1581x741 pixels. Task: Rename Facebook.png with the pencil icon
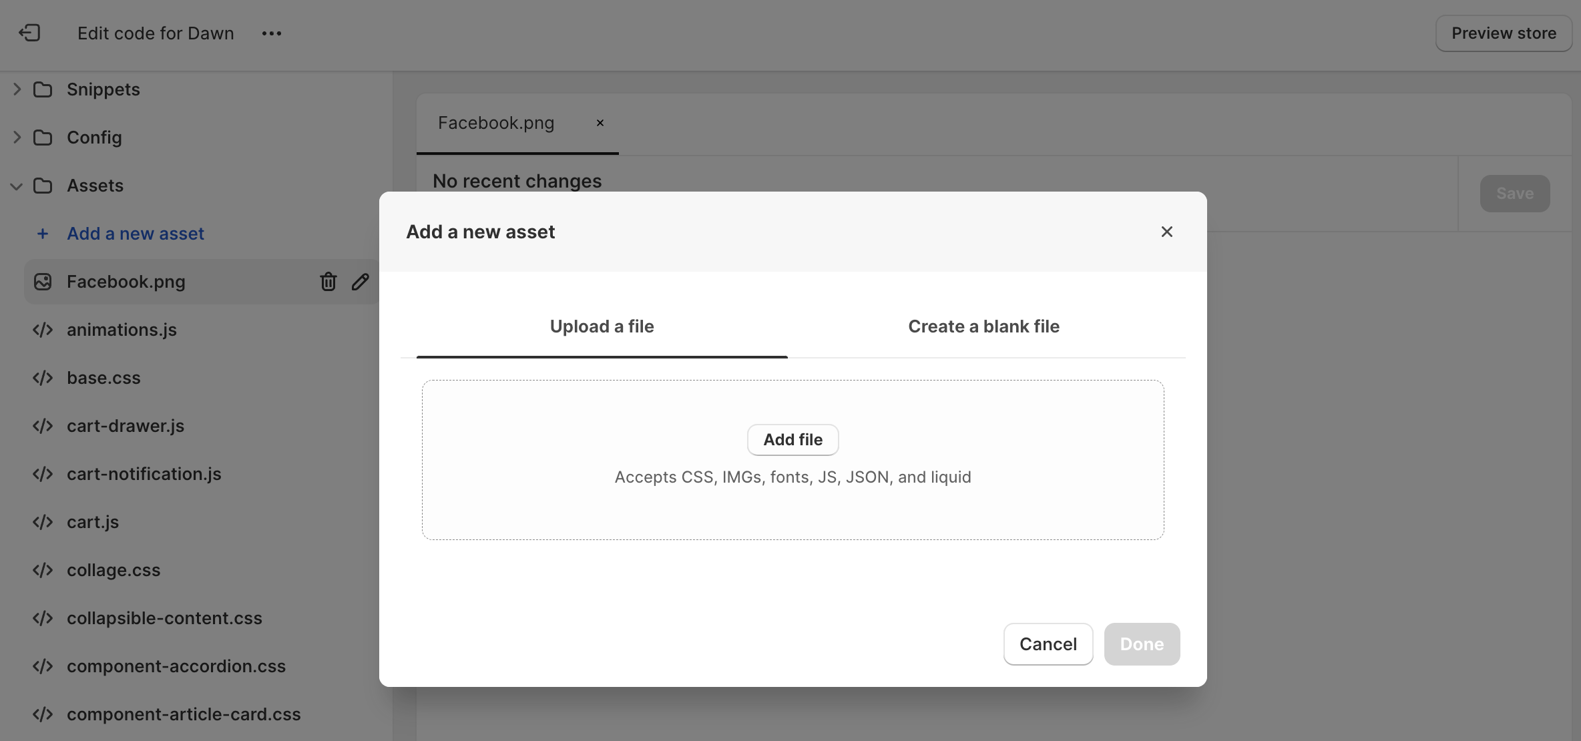(361, 282)
